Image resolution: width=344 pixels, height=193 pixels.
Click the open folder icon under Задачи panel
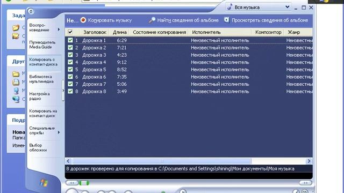pos(16,27)
